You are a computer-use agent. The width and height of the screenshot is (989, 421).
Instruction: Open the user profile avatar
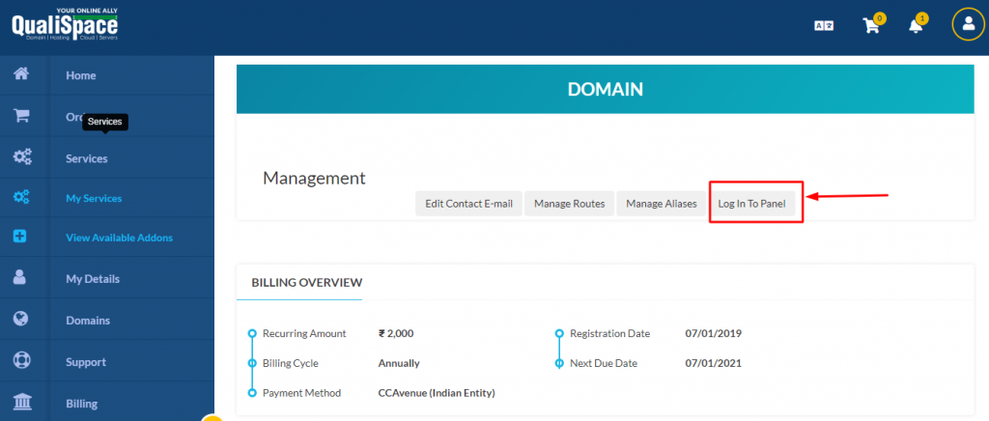(x=968, y=24)
